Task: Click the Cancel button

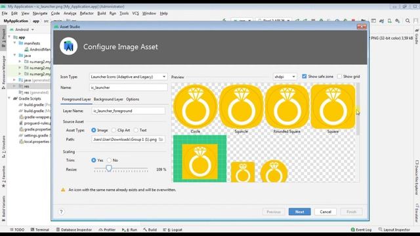Action: pyautogui.click(x=325, y=212)
